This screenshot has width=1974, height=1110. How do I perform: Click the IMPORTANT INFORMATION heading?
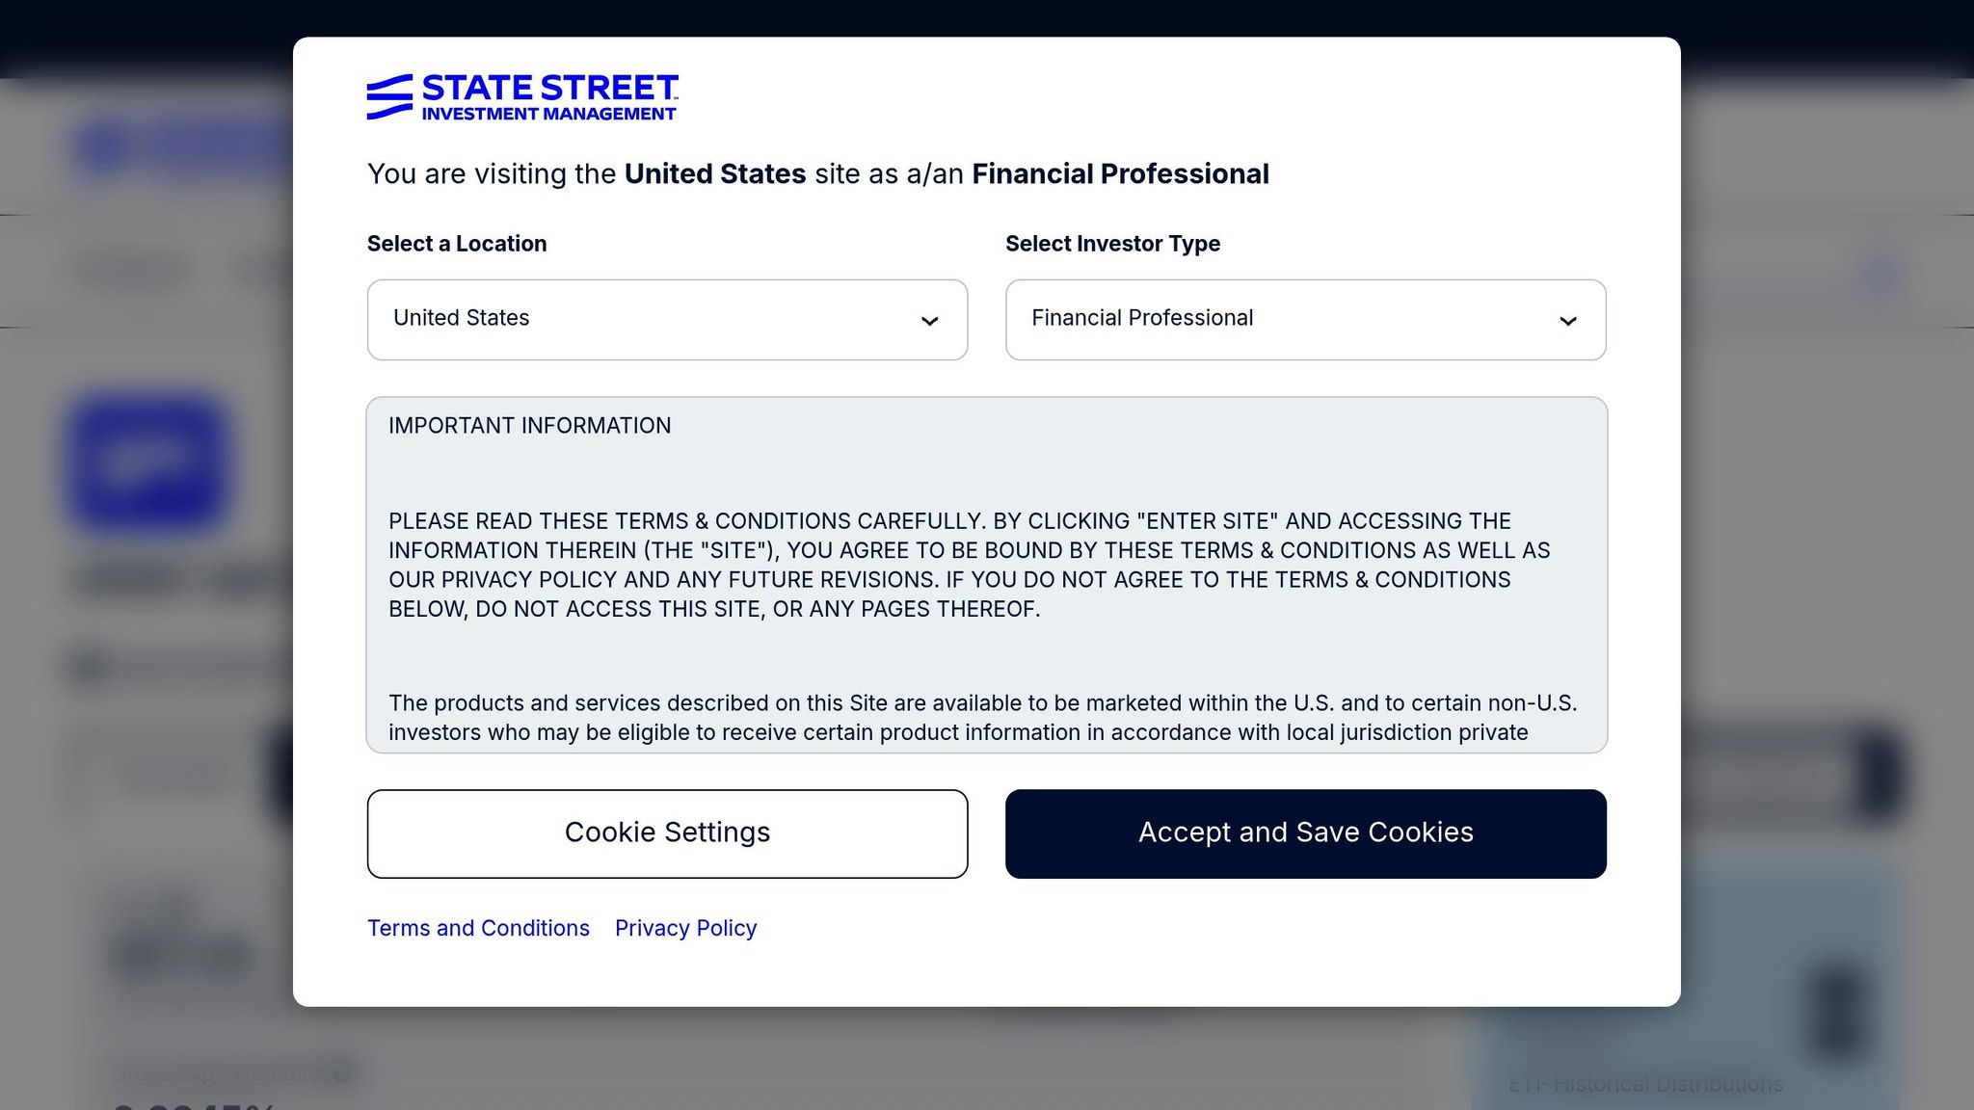(x=529, y=425)
